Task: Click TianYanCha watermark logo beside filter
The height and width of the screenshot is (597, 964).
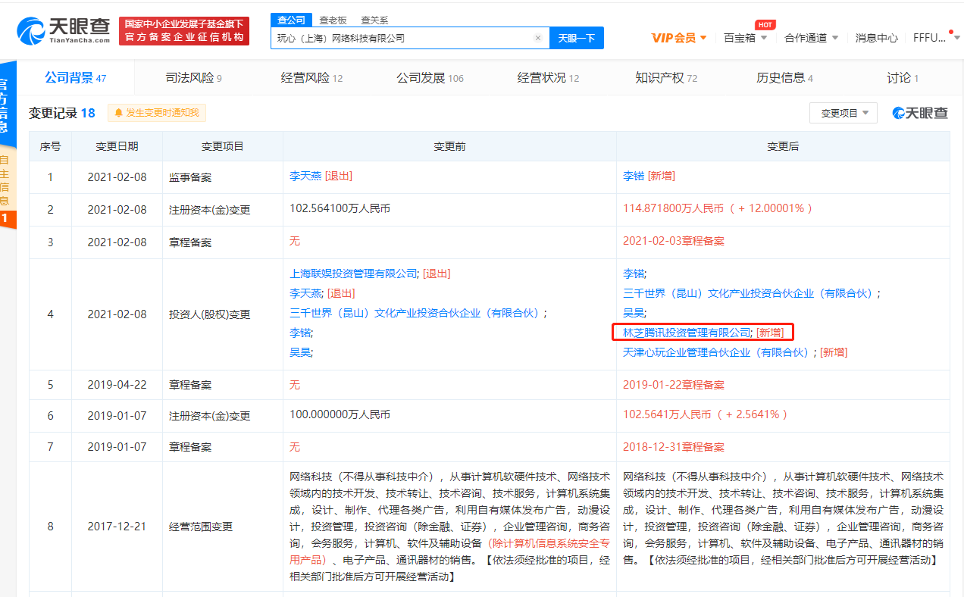Action: point(920,113)
